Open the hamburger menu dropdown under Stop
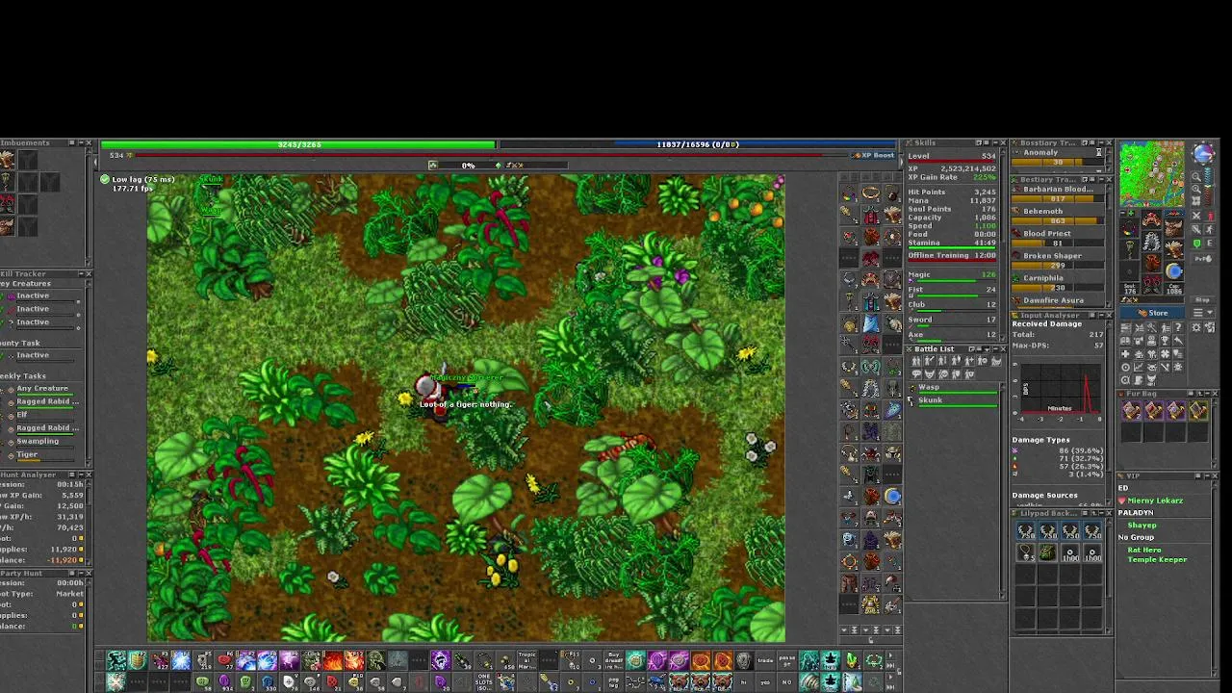Viewport: 1232px width, 693px height. tap(1203, 312)
